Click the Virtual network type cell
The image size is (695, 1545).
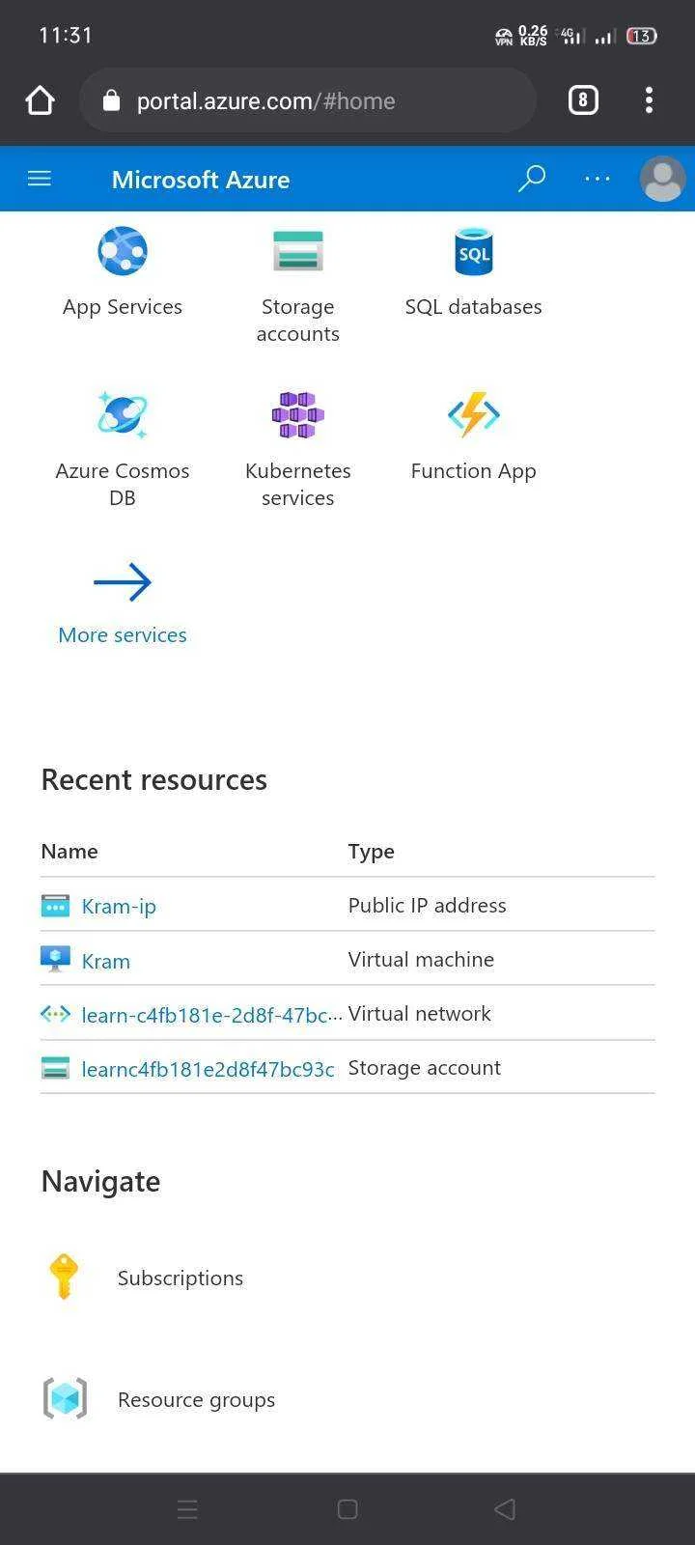[x=419, y=1013]
